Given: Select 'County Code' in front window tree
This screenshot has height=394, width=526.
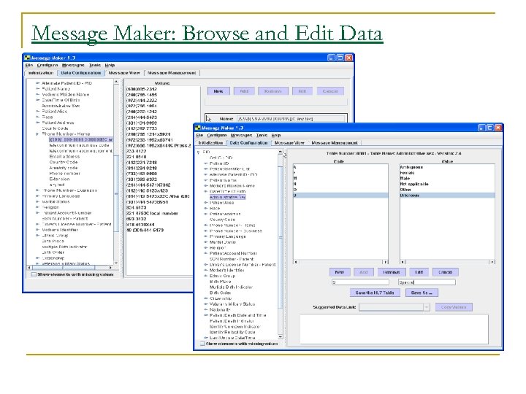Looking at the screenshot, I should 222,220.
